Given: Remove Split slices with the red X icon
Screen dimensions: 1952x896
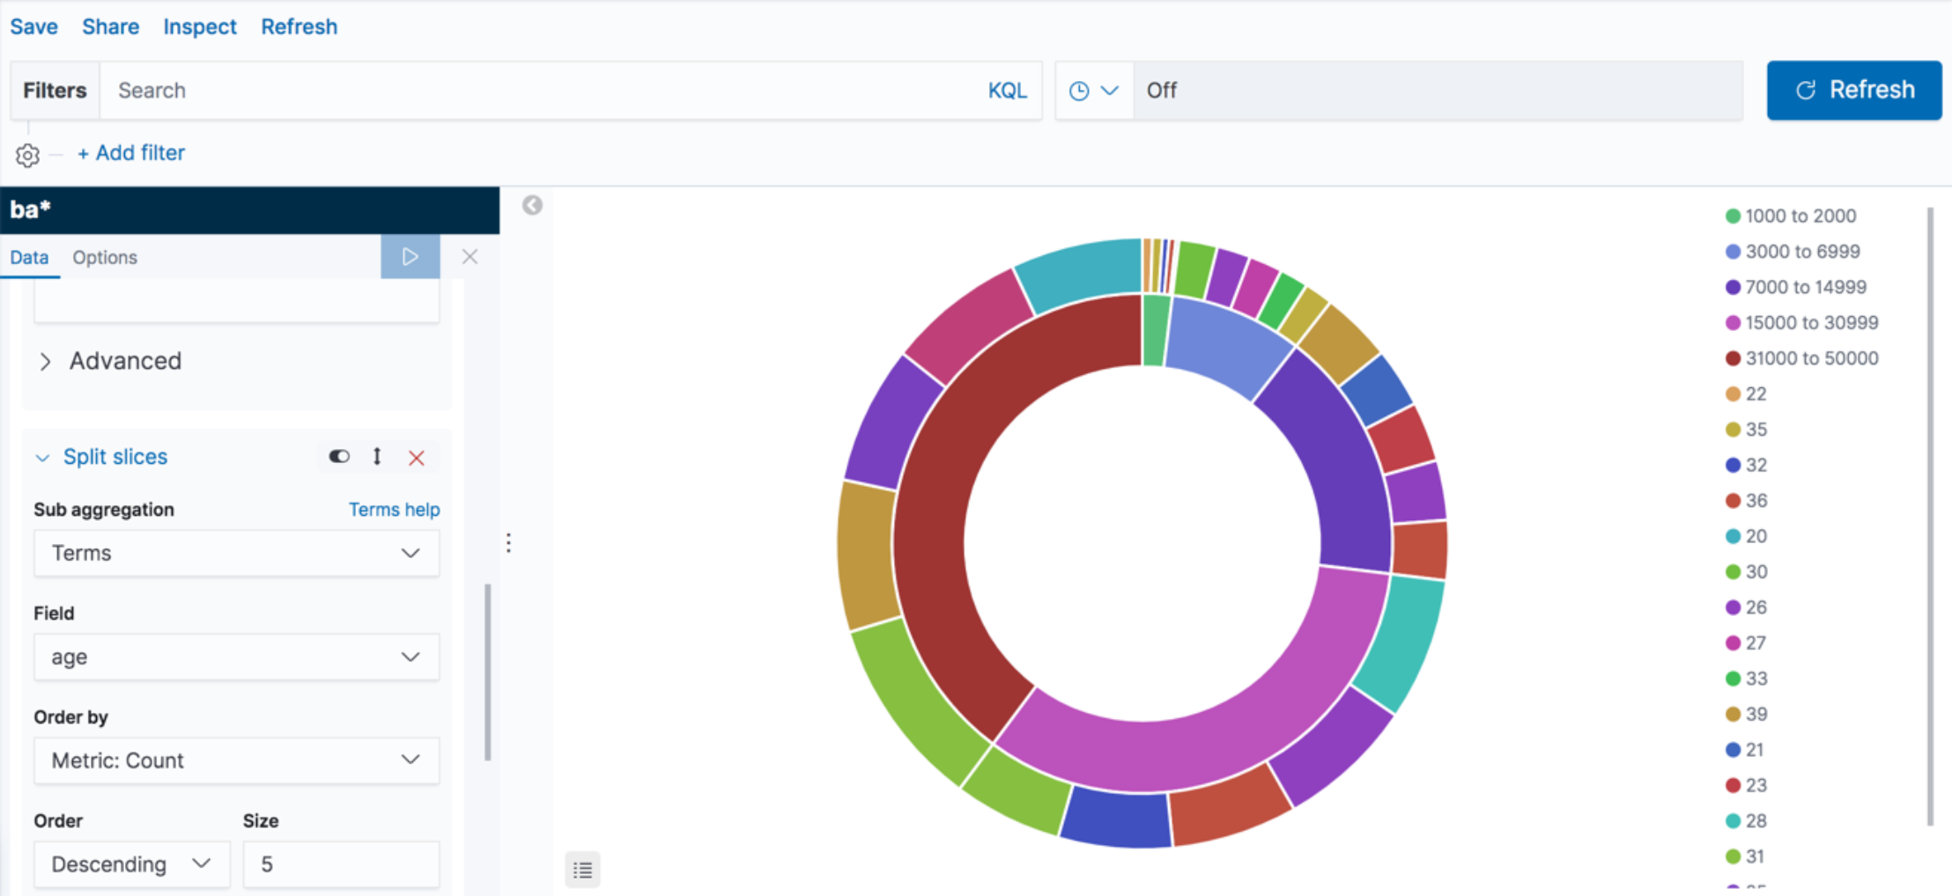Looking at the screenshot, I should tap(417, 457).
